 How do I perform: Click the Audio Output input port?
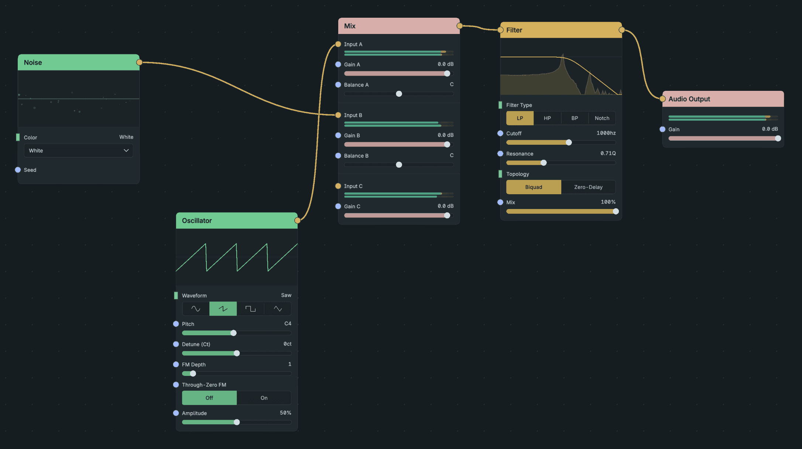(662, 99)
